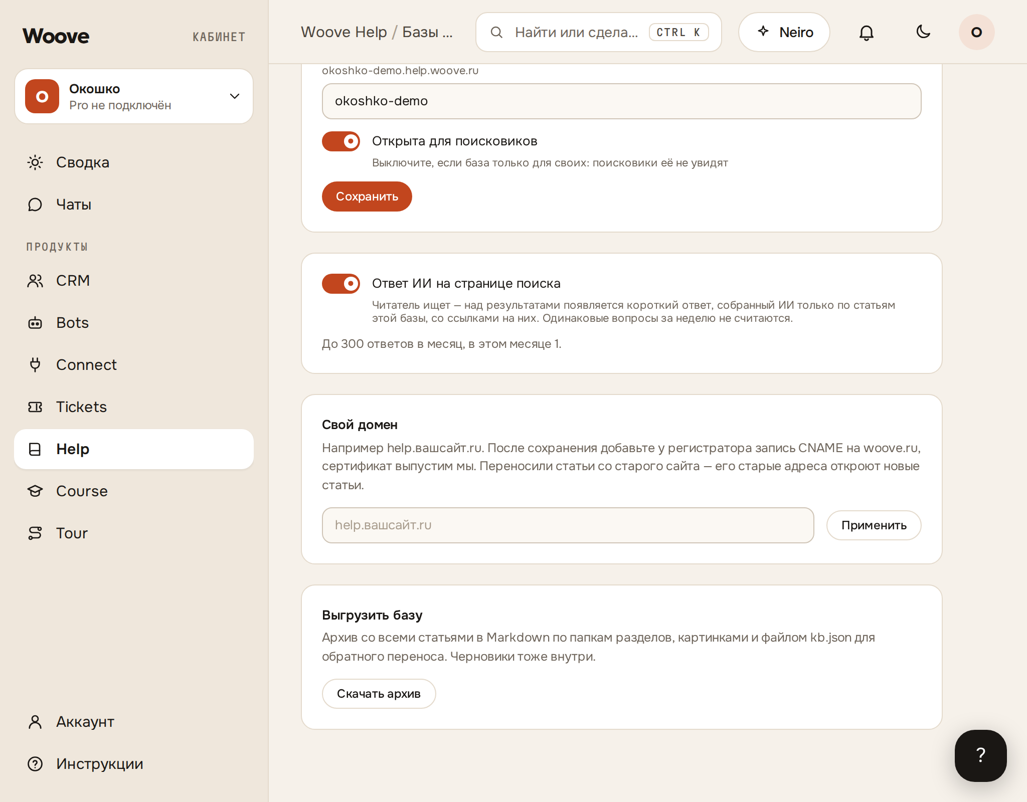Screen dimensions: 1027x802
Task: Click the Tour route icon
Action: [35, 533]
